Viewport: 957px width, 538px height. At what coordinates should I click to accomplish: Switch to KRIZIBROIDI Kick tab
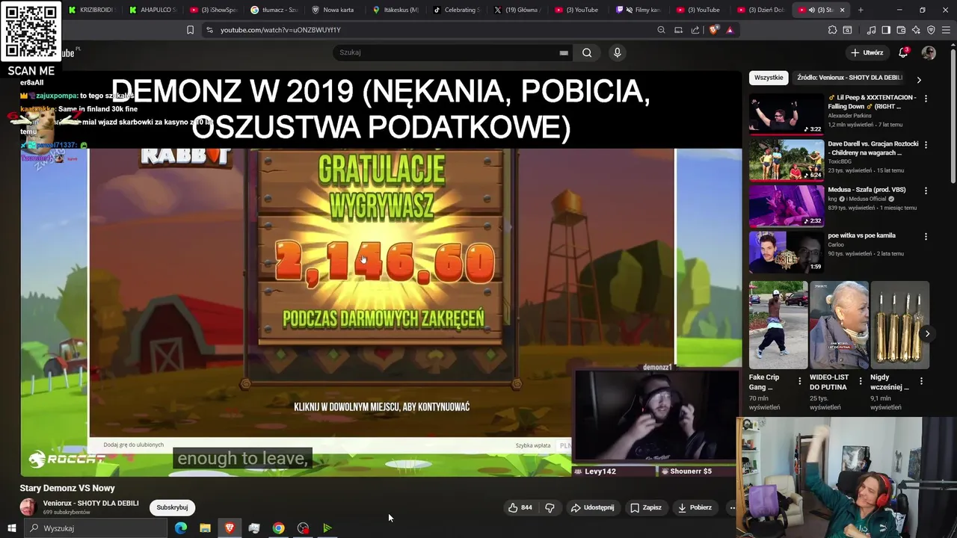[x=92, y=10]
